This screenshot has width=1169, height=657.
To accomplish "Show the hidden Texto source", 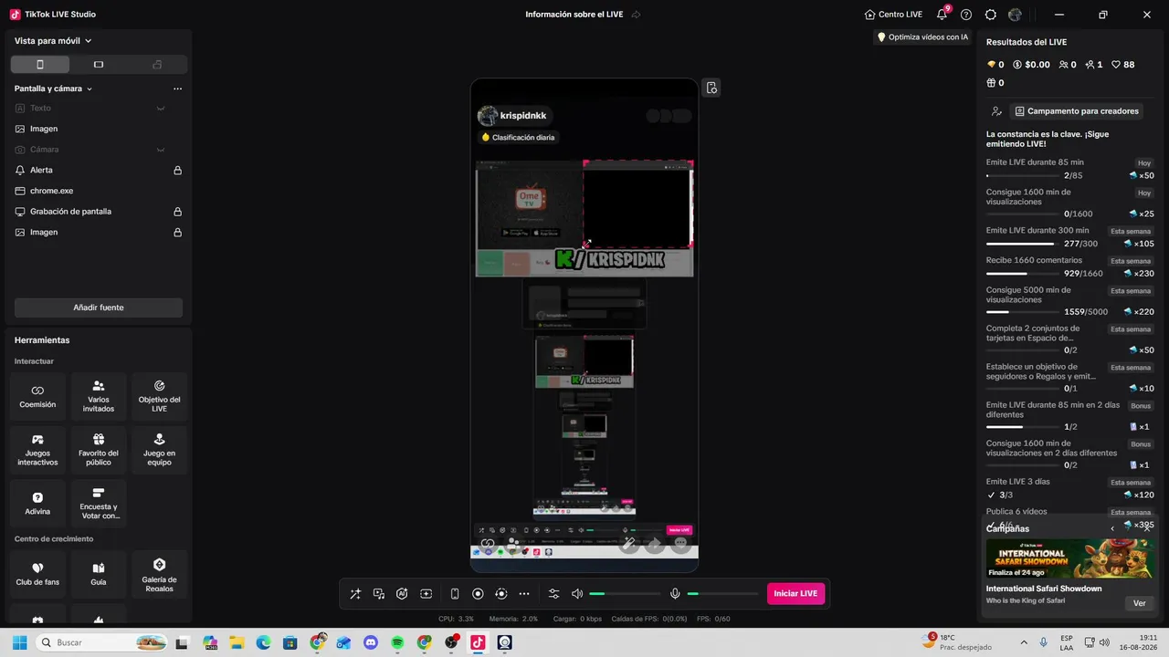I will [x=161, y=109].
